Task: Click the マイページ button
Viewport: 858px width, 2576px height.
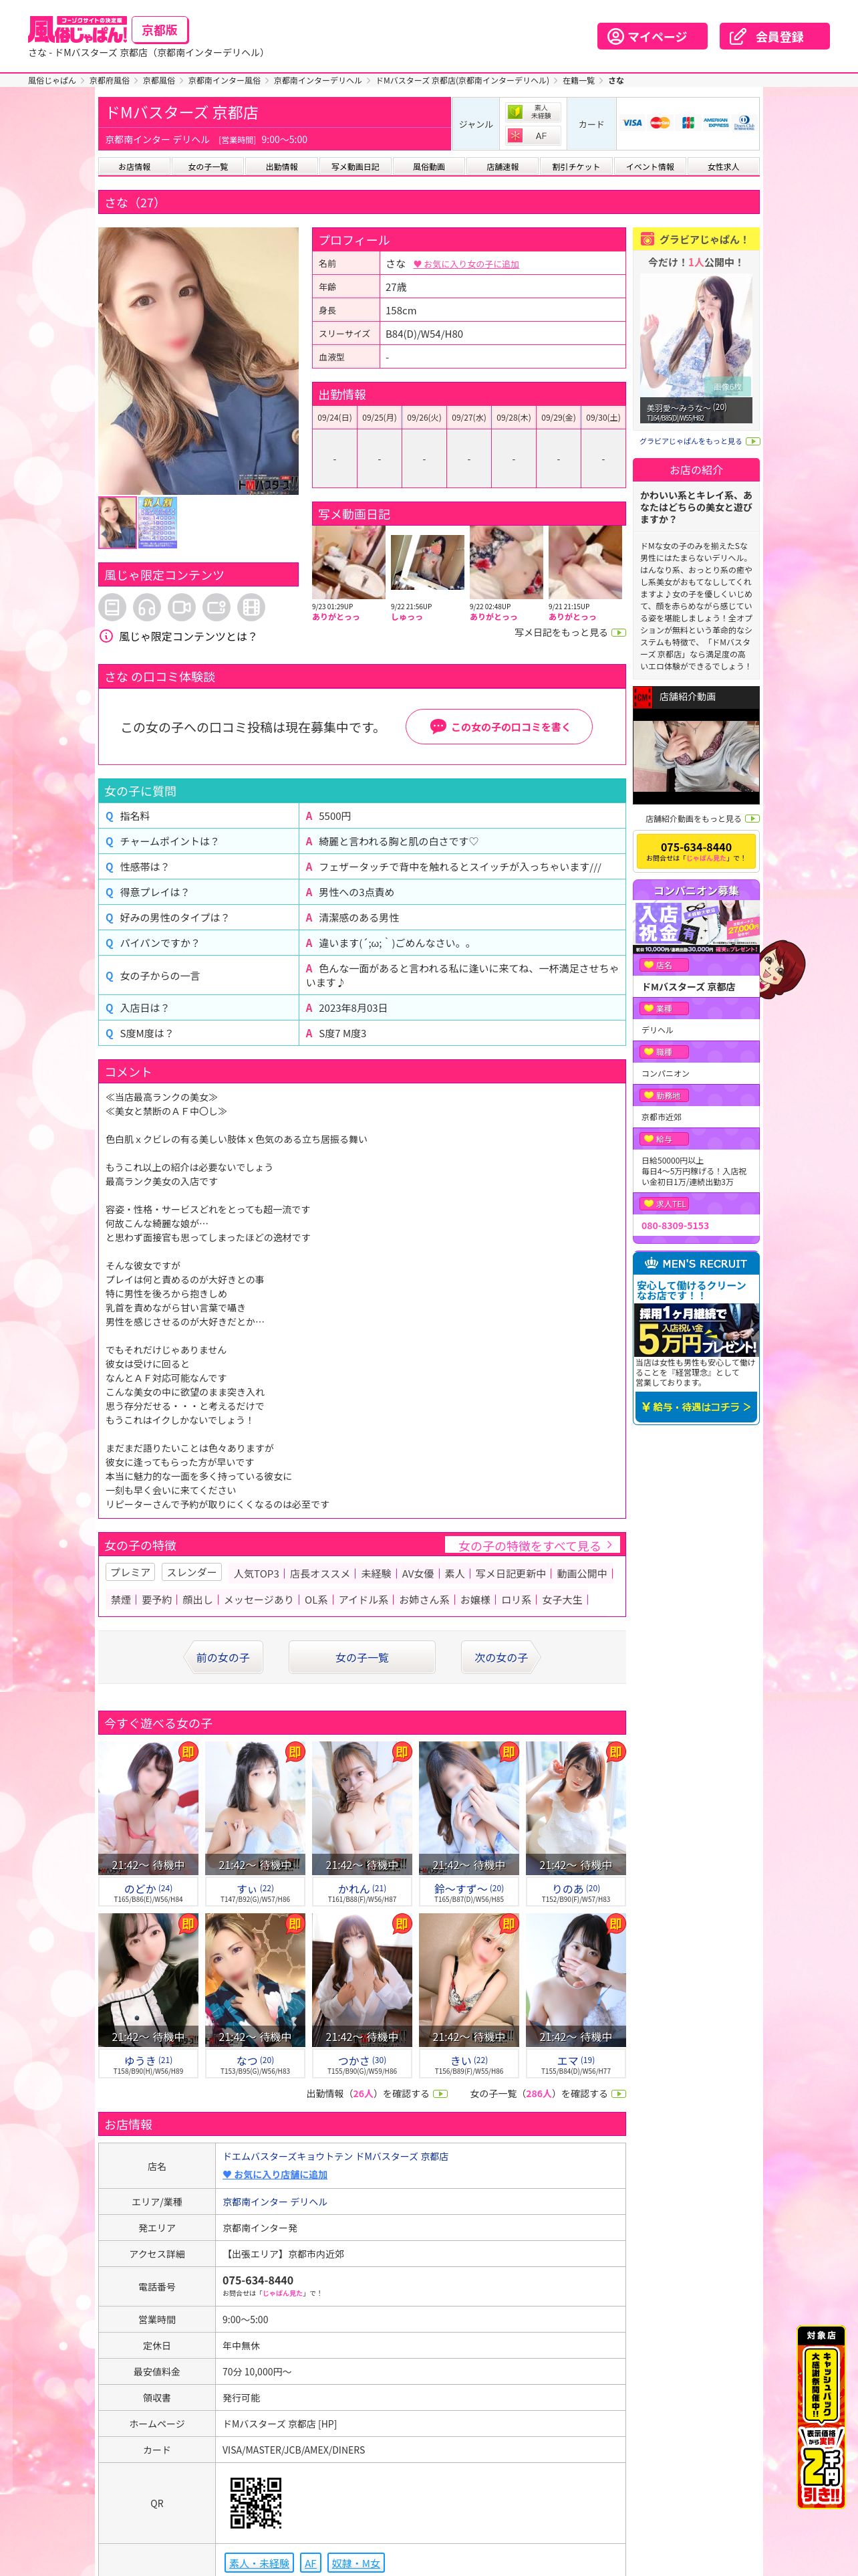Action: 652,36
